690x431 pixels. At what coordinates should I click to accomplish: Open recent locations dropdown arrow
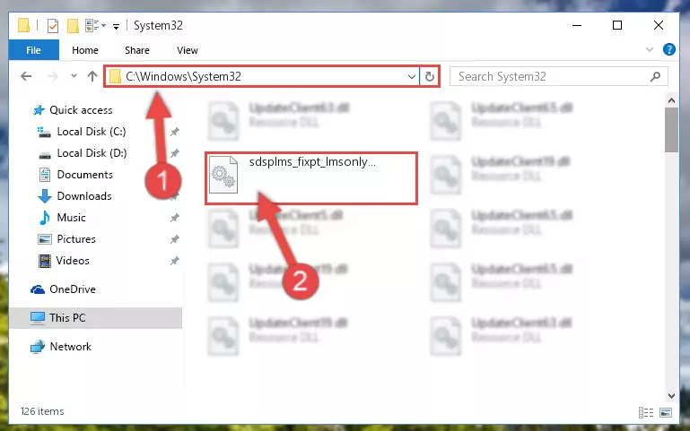(74, 76)
